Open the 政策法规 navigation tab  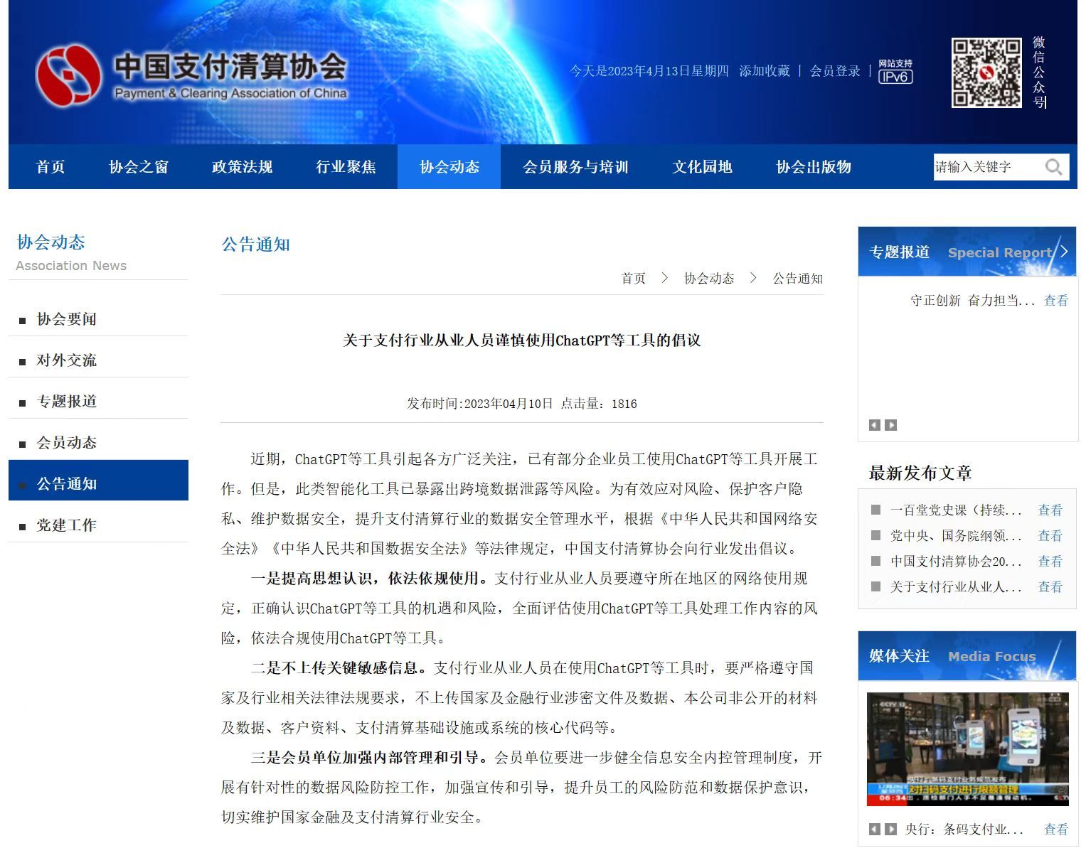pos(243,167)
